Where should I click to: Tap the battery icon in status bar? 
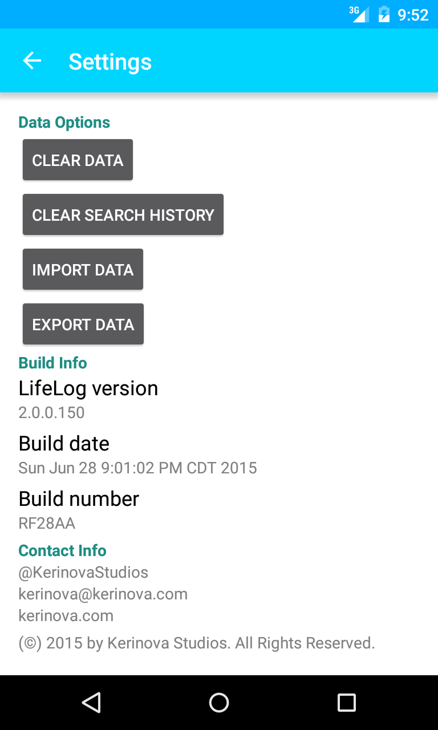point(384,14)
